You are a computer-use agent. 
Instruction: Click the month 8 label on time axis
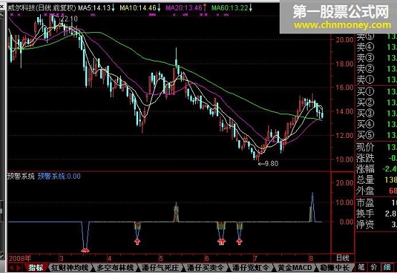[311, 258]
